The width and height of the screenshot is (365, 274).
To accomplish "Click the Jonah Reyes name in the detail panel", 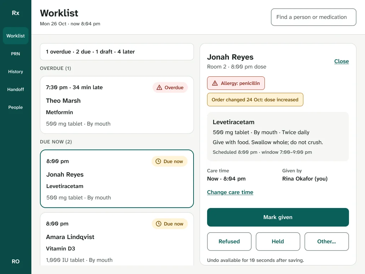I will (230, 57).
